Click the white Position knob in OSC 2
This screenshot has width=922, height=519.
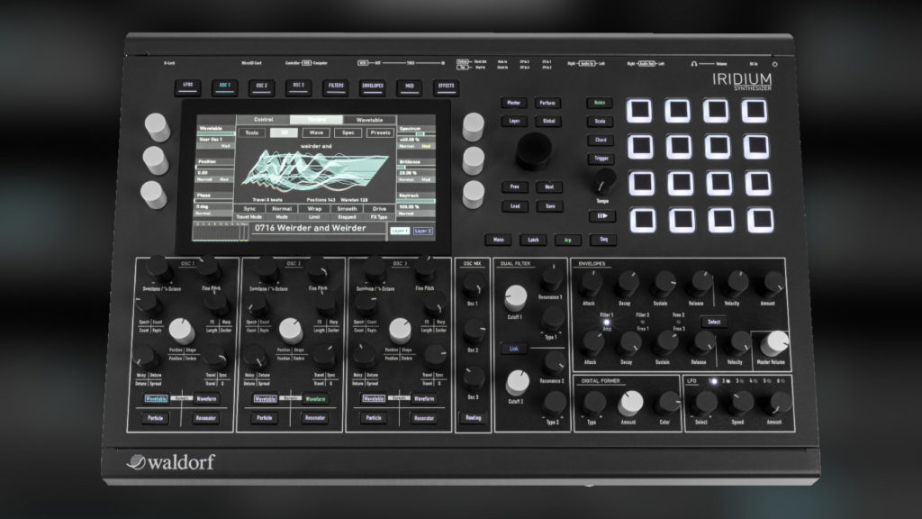click(x=291, y=331)
